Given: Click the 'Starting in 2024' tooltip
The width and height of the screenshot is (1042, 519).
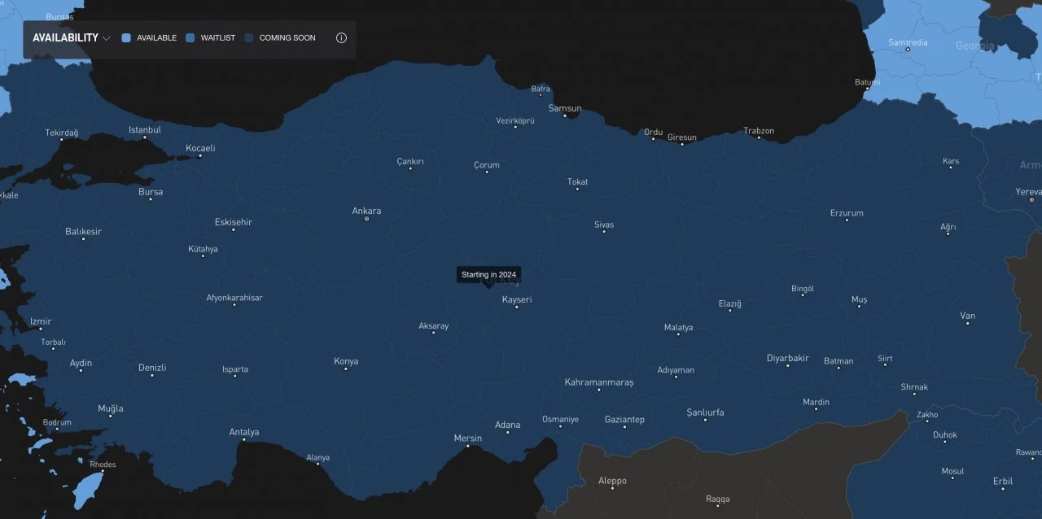Looking at the screenshot, I should [x=488, y=275].
